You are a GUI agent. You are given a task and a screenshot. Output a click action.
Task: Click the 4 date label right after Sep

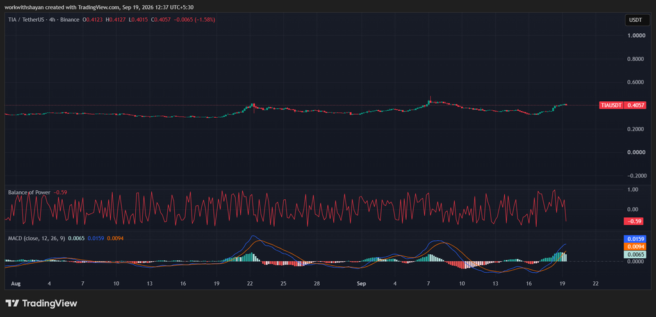(395, 284)
